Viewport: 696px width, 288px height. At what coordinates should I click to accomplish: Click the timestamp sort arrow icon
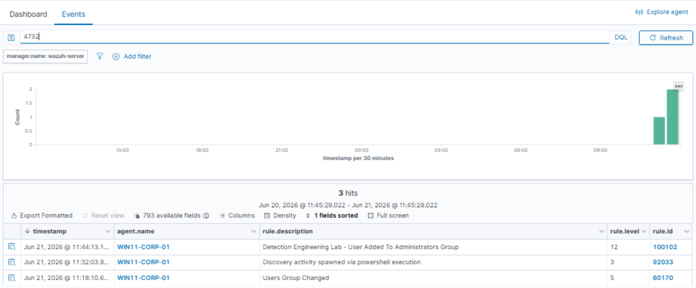click(x=27, y=231)
